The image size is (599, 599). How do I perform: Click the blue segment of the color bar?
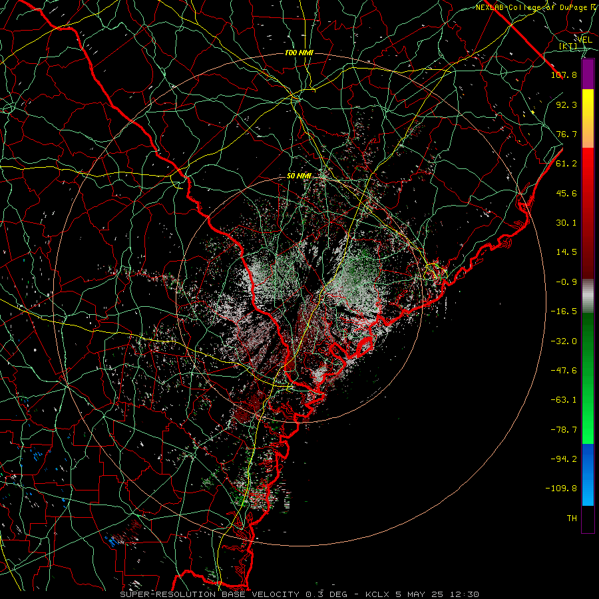click(588, 475)
